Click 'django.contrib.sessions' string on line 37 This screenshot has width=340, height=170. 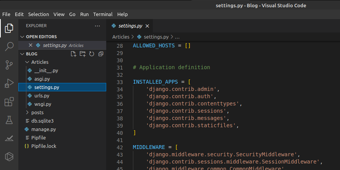click(186, 111)
